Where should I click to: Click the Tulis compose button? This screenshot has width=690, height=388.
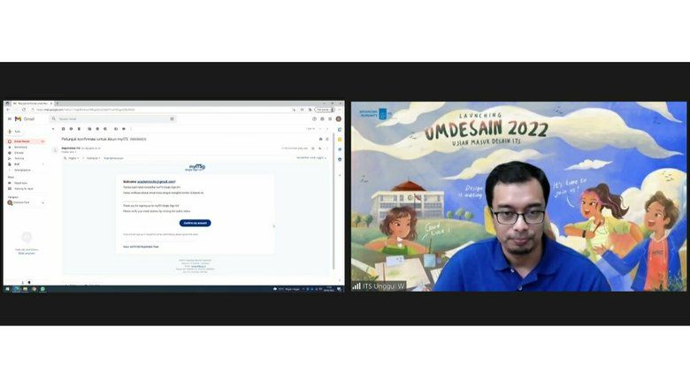tap(14, 132)
